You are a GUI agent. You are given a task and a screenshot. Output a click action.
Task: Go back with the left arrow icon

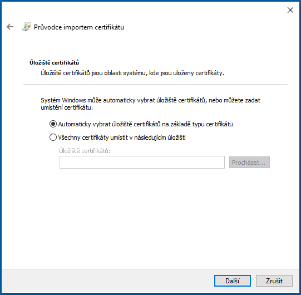[10, 27]
